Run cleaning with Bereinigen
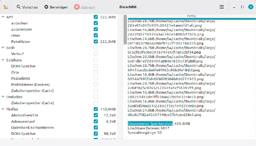256x146 pixels. pyautogui.click(x=56, y=7)
